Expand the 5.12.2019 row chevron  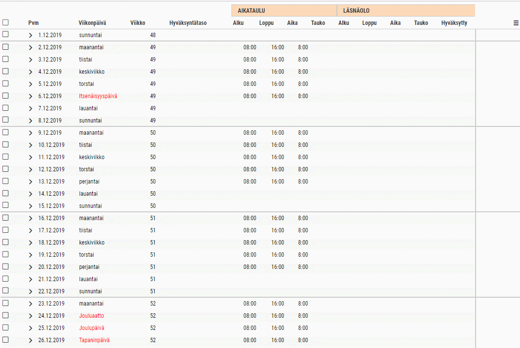pyautogui.click(x=30, y=84)
